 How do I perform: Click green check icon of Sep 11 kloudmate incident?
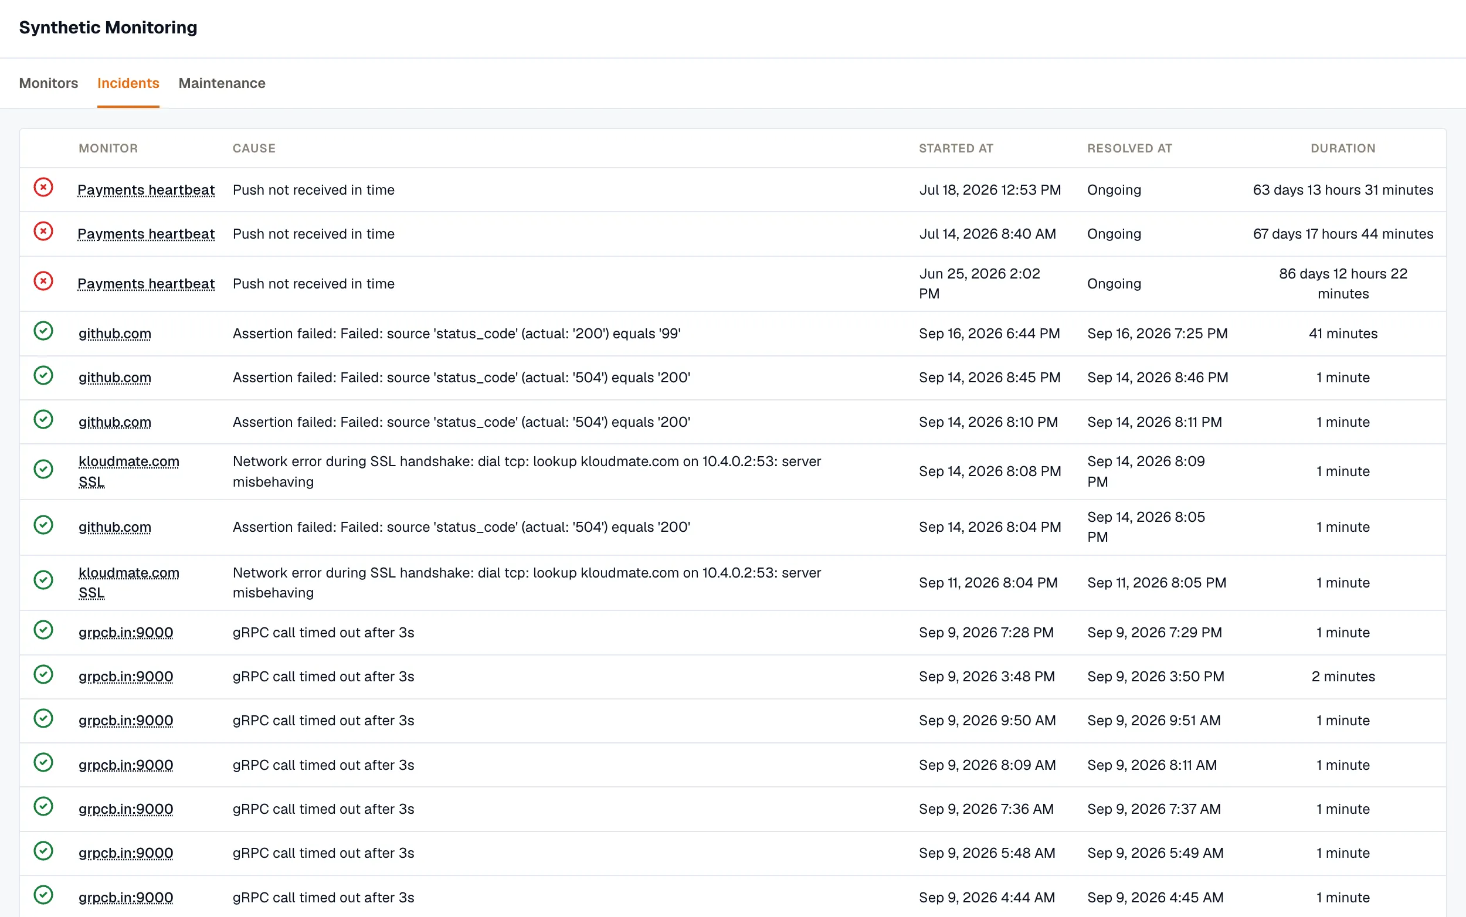pyautogui.click(x=43, y=580)
